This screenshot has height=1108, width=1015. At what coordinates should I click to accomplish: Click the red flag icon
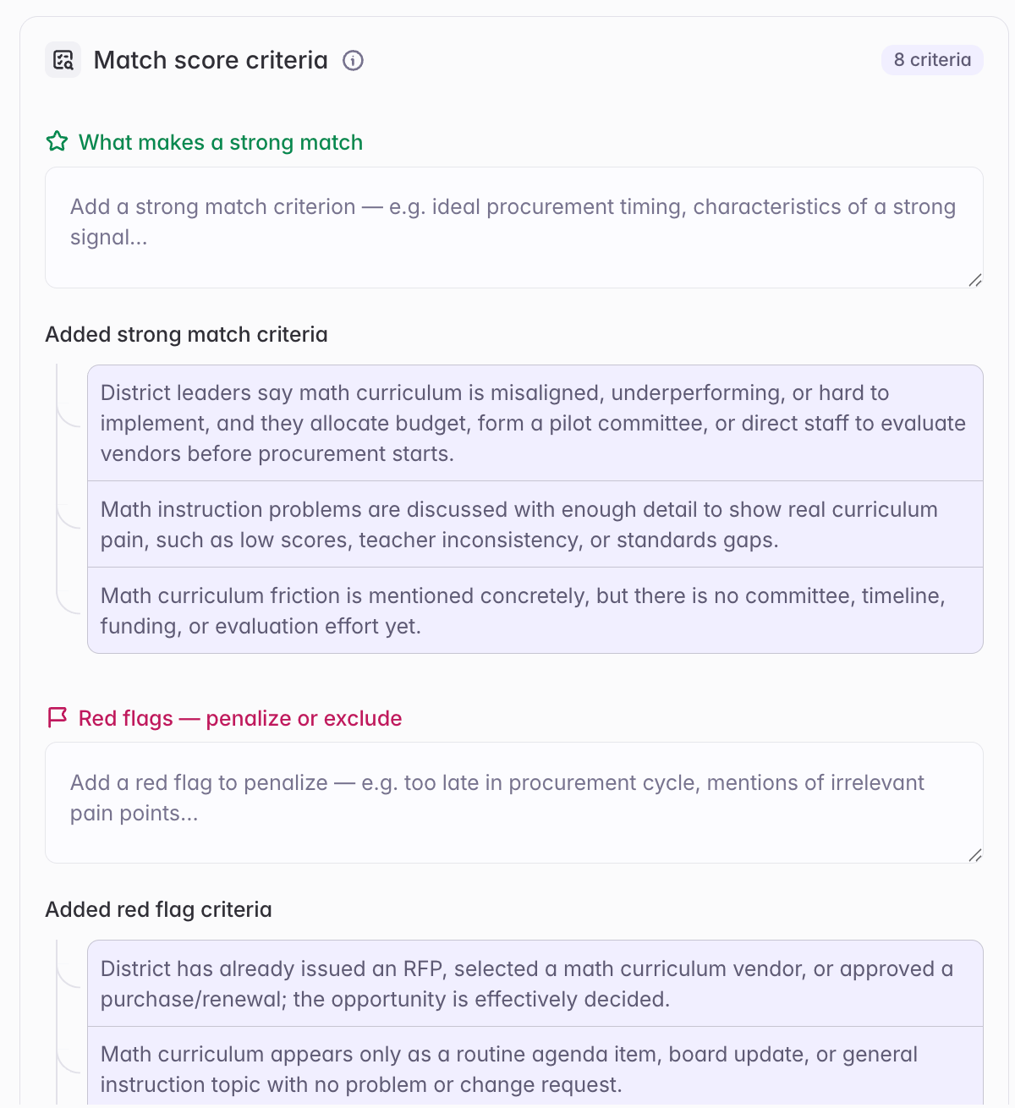[57, 718]
